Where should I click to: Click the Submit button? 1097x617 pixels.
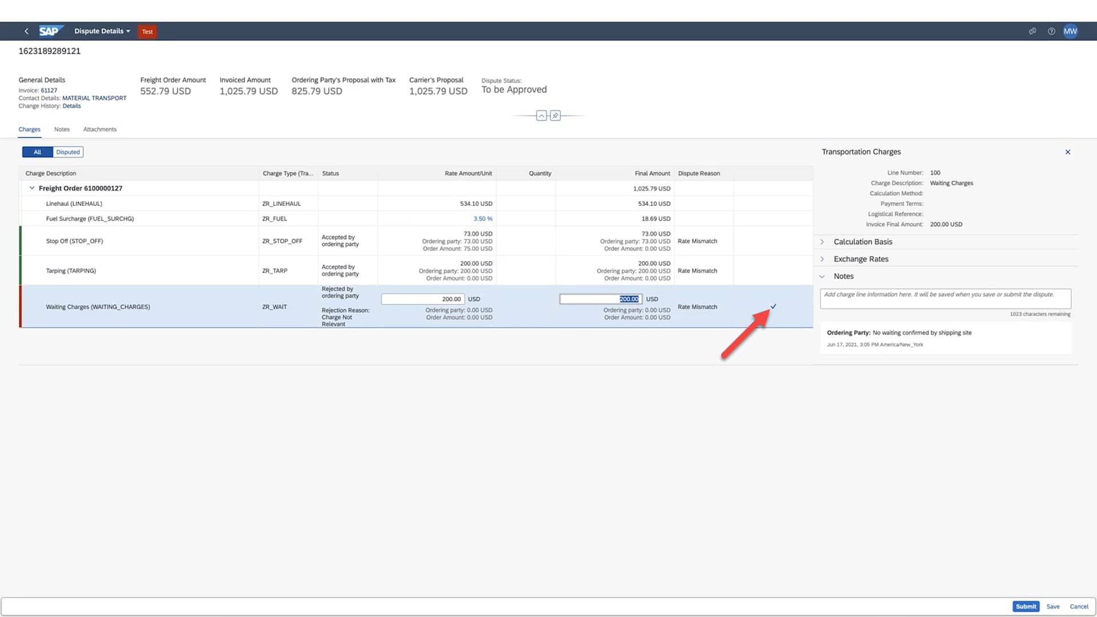1026,607
